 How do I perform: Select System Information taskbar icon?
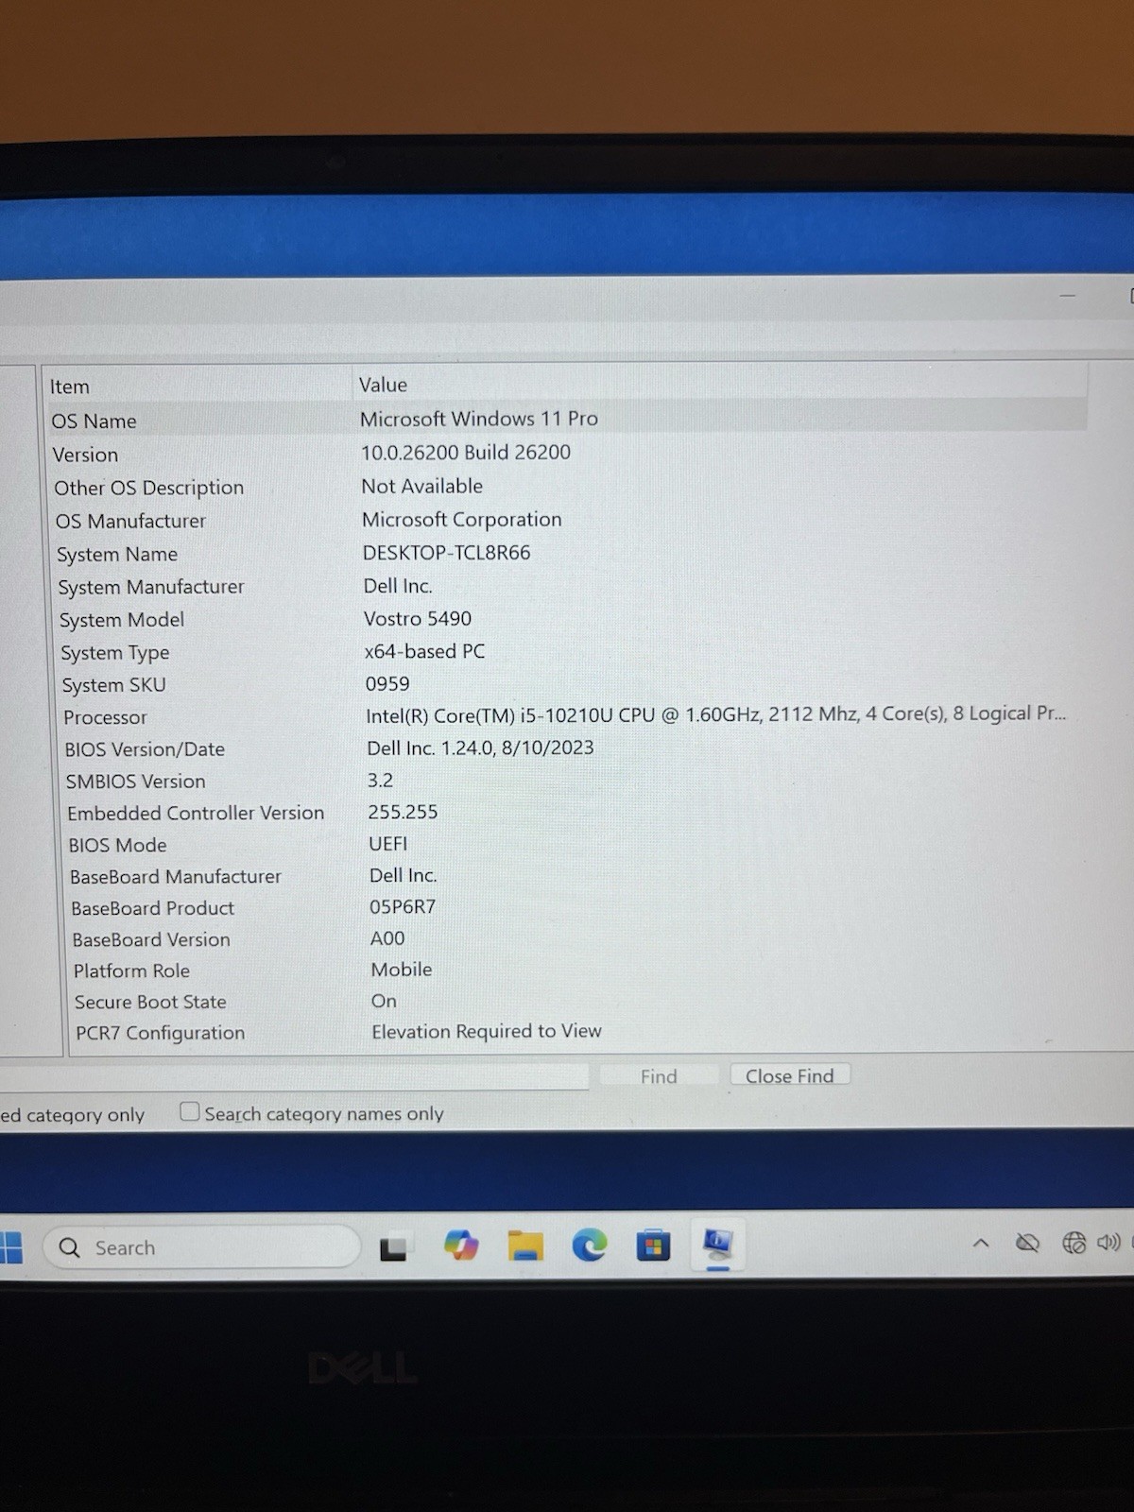[x=717, y=1244]
